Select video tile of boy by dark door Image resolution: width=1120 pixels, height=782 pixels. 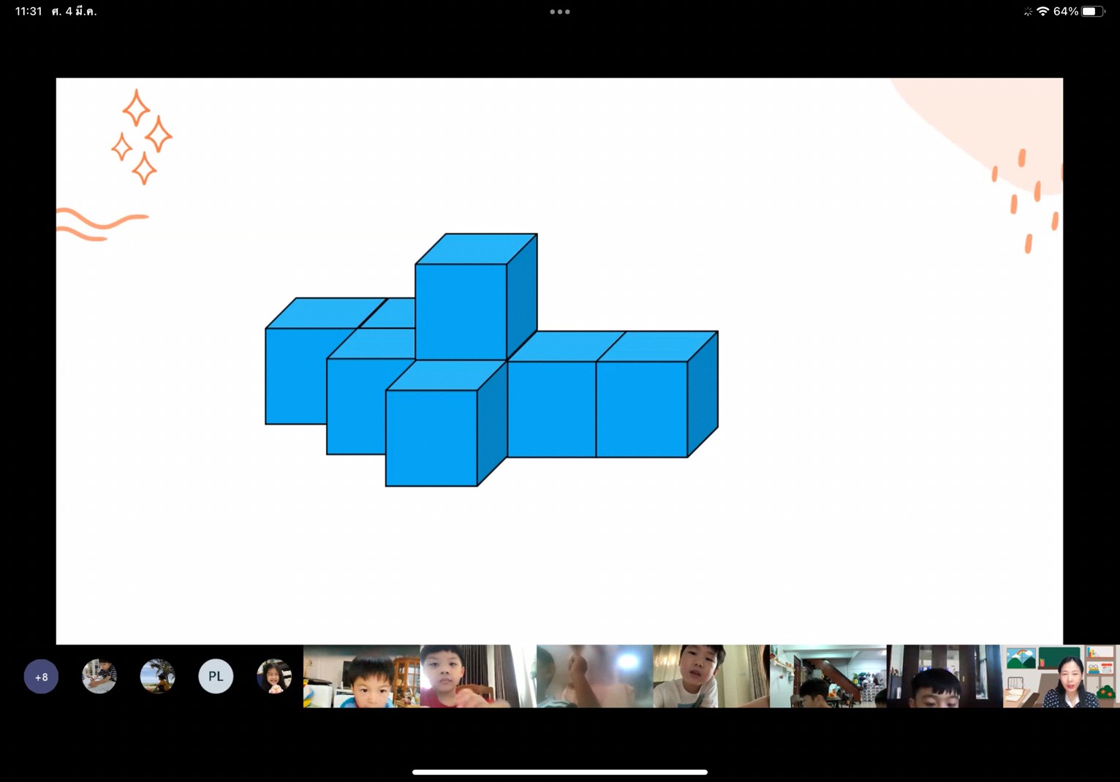coord(944,677)
